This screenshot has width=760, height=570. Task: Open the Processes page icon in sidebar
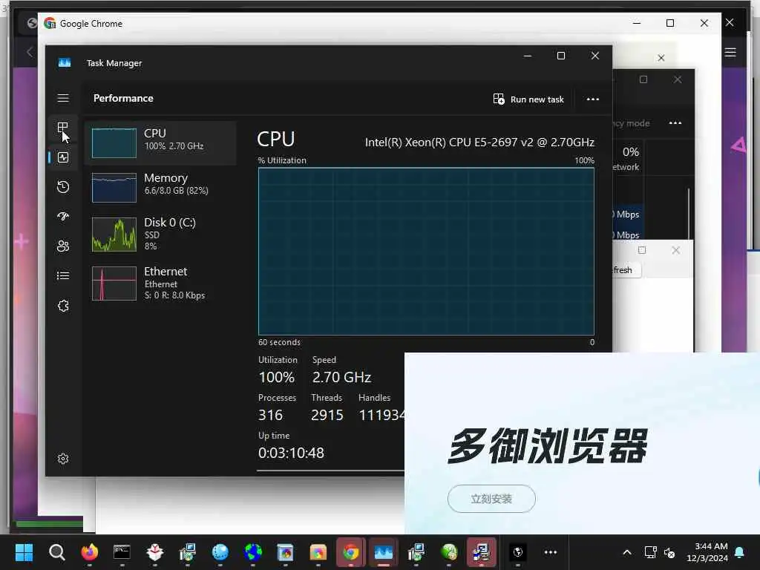pyautogui.click(x=63, y=128)
